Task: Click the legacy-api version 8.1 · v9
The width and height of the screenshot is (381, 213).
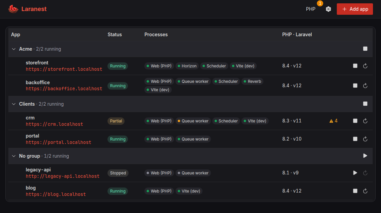Action: click(x=290, y=173)
